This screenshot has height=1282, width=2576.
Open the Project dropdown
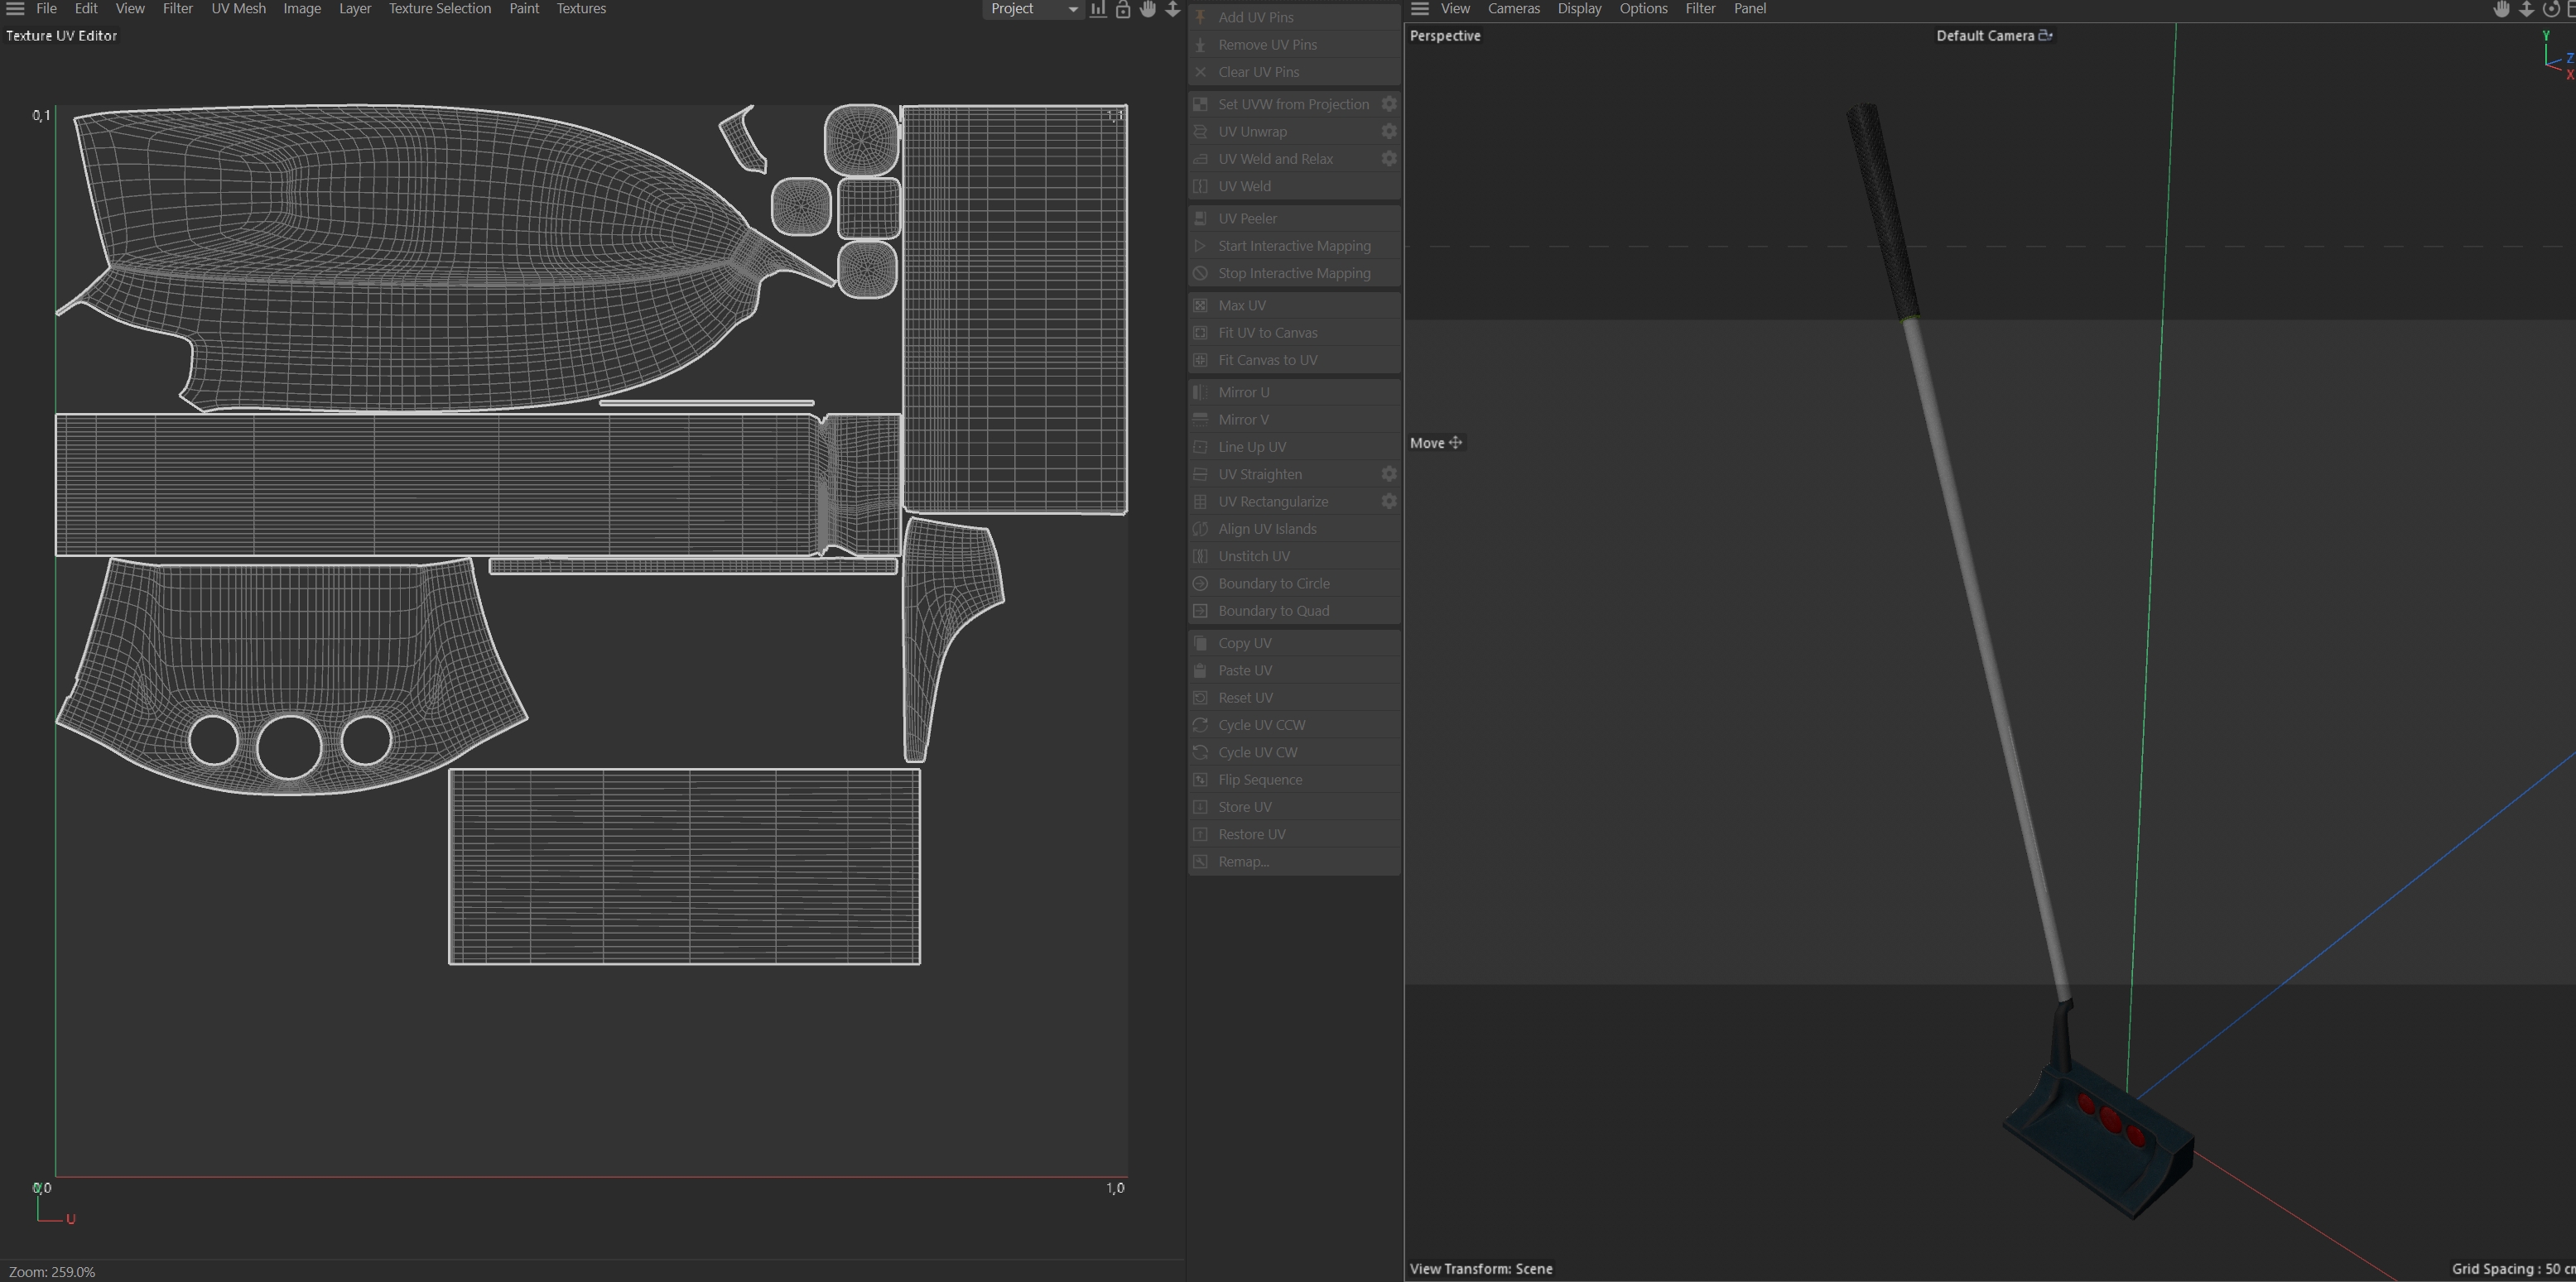click(x=1032, y=9)
